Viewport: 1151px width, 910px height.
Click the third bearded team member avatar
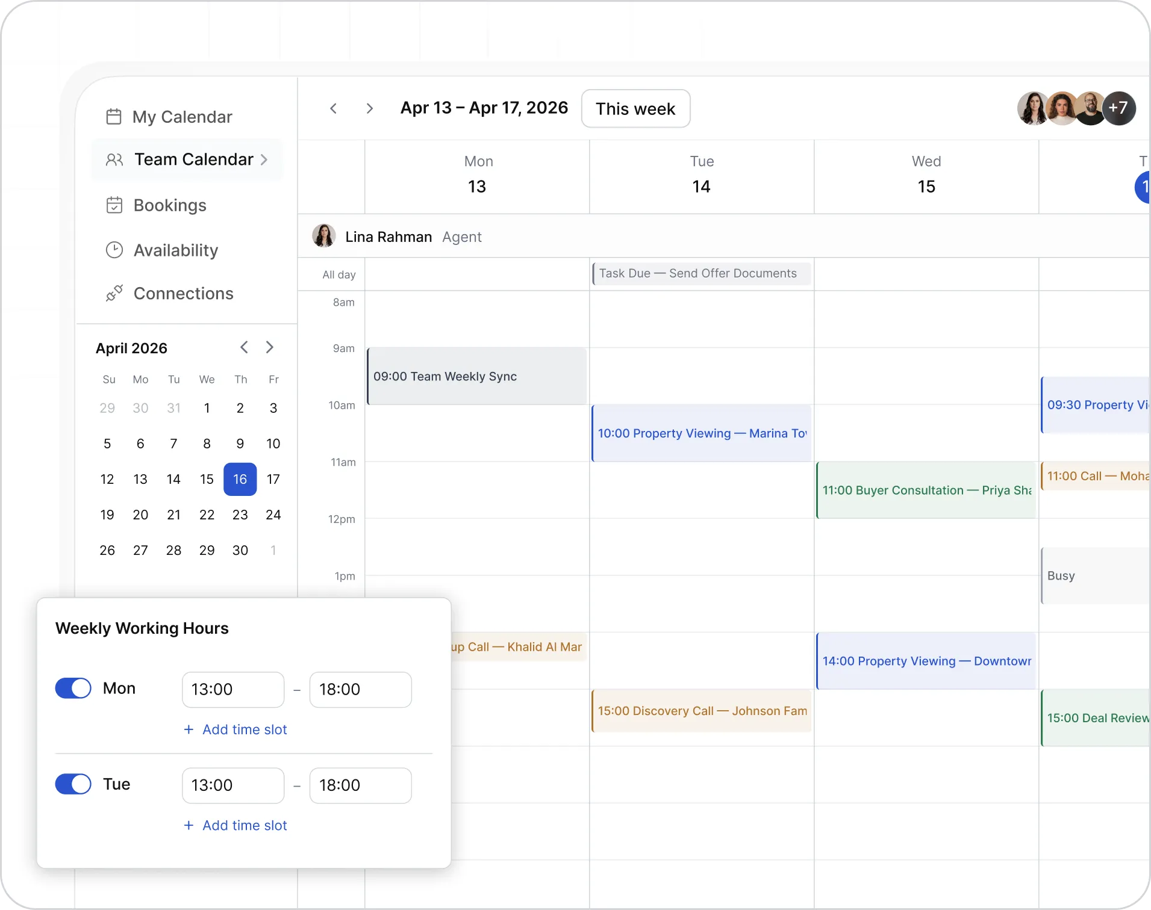(x=1090, y=108)
